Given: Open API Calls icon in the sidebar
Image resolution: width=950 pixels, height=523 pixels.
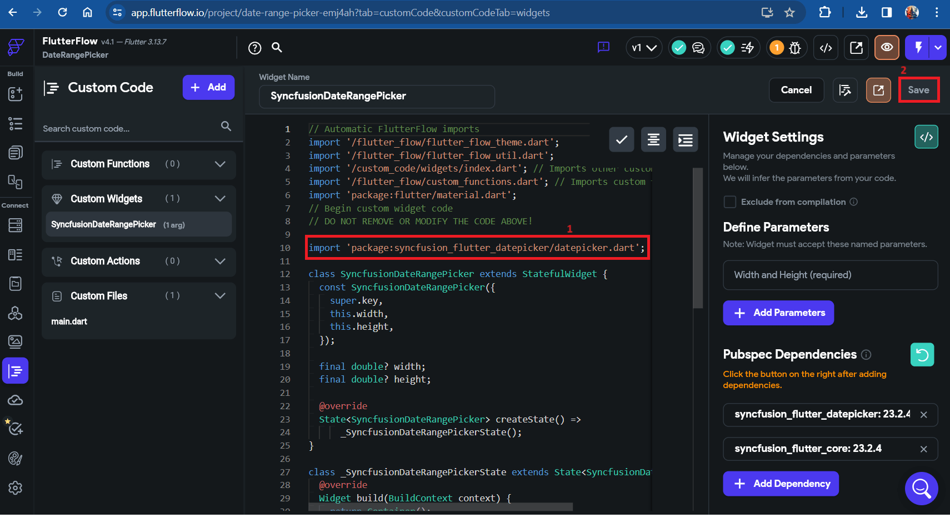Looking at the screenshot, I should 16,313.
